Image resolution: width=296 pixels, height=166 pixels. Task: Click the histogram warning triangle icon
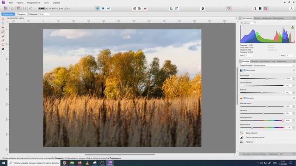pos(292,27)
